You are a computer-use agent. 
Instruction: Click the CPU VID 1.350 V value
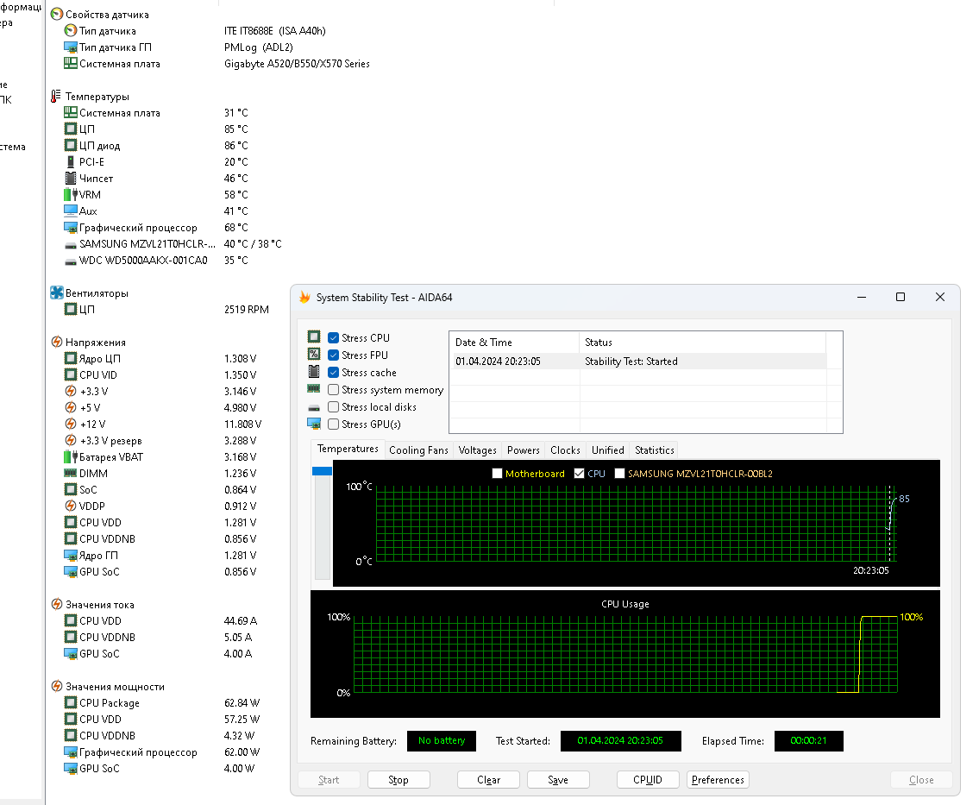click(x=241, y=374)
